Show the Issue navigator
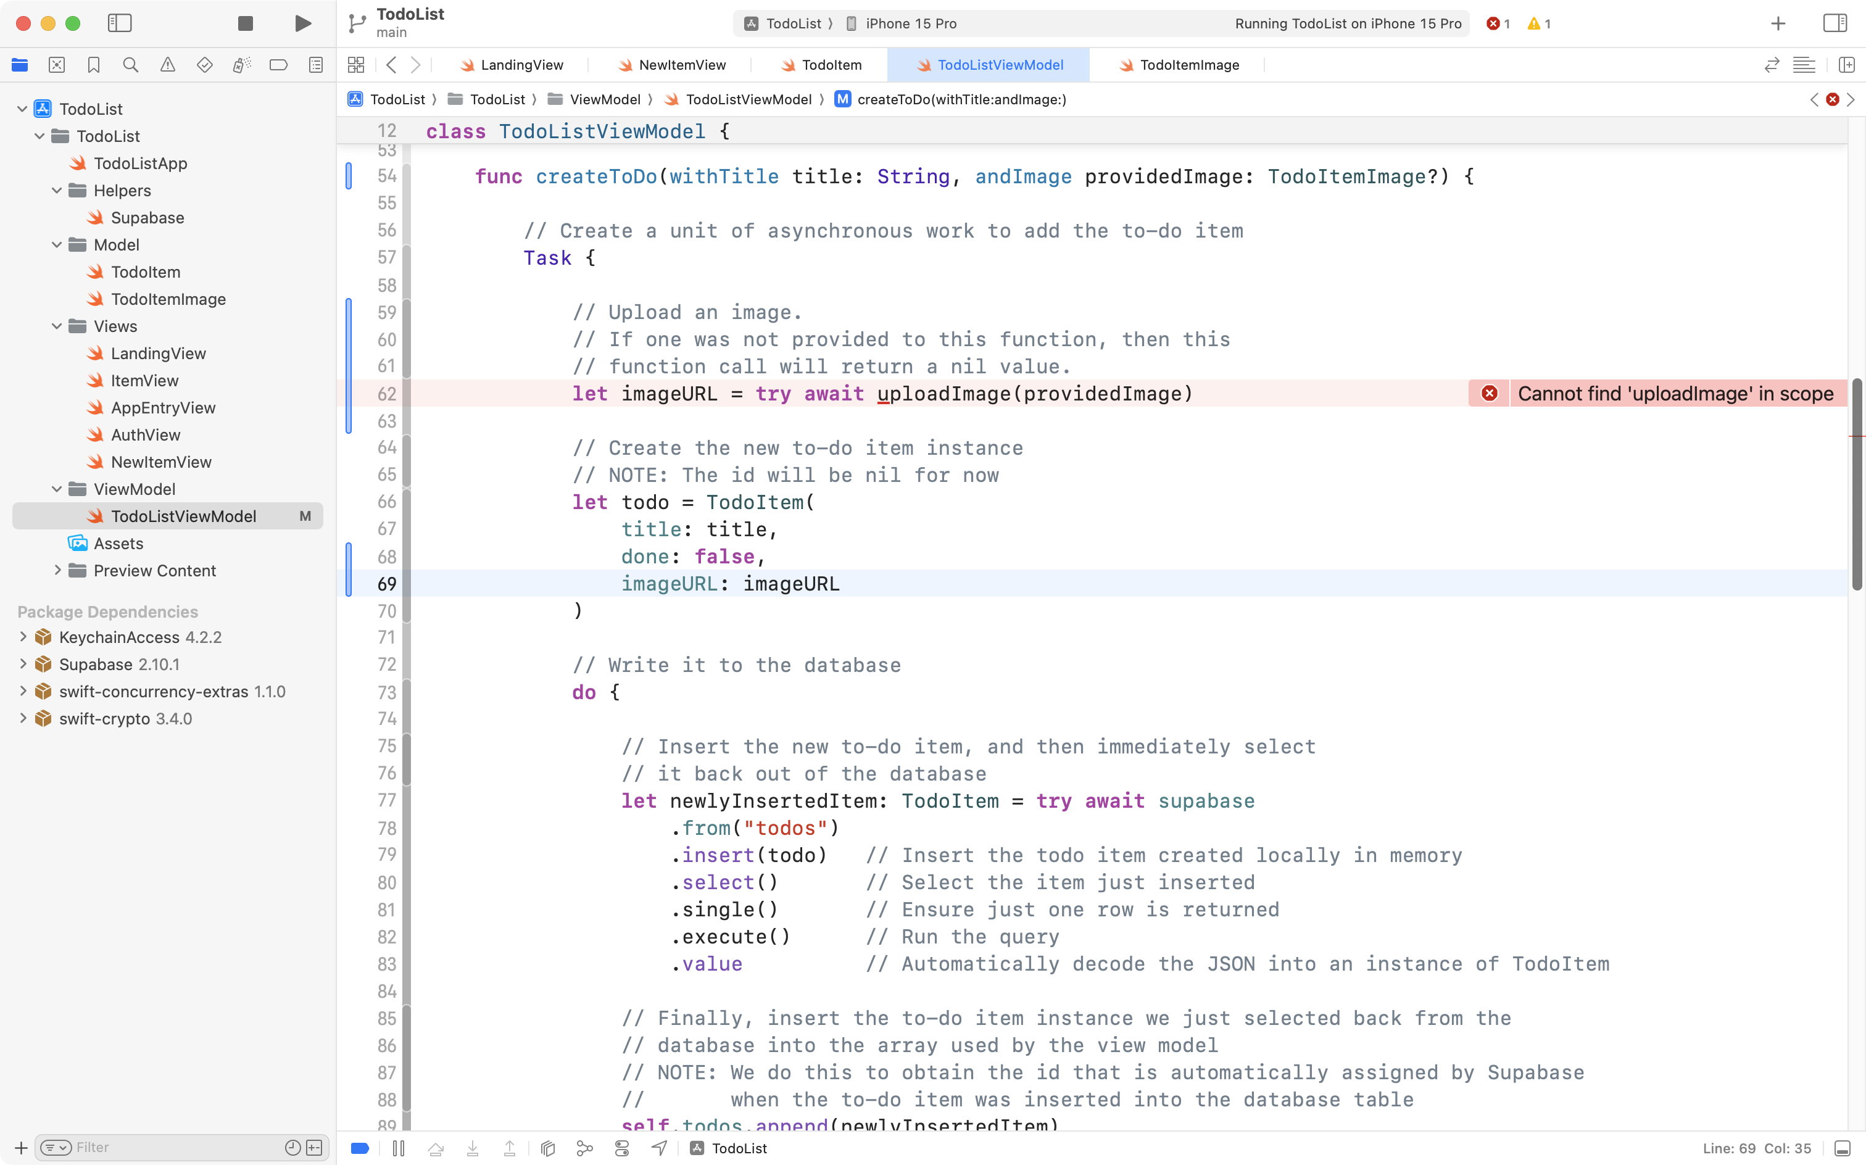This screenshot has width=1866, height=1165. coord(167,65)
